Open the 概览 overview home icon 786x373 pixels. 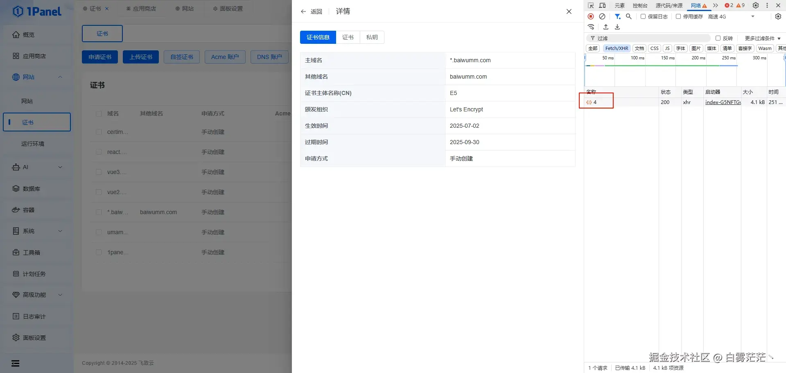click(x=16, y=35)
